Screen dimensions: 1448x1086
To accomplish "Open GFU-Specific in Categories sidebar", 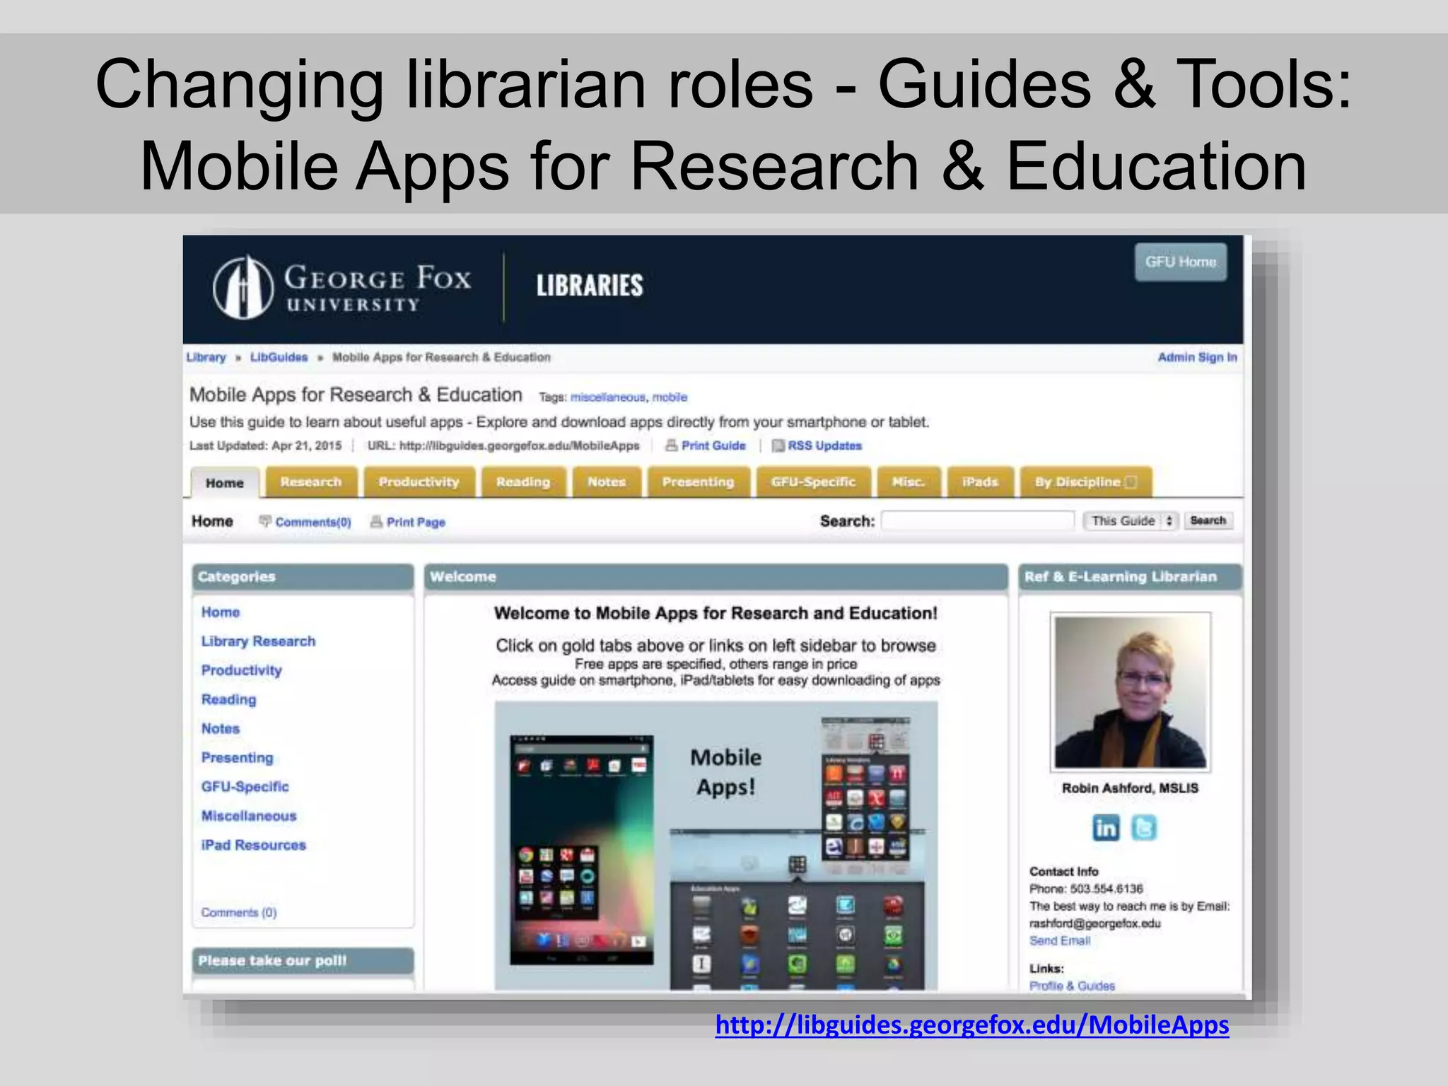I will coord(245,787).
